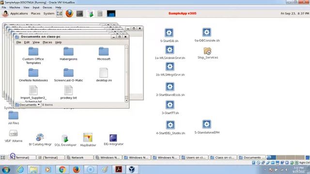Open Edit menu in Documents window
The image size is (310, 174).
pos(27,43)
